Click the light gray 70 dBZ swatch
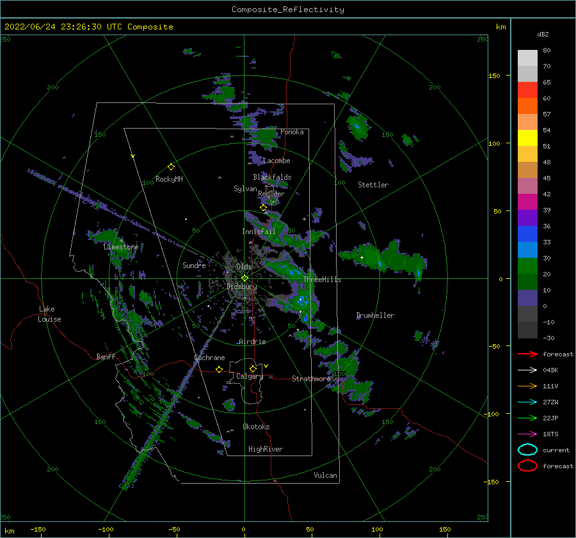Screen dimensions: 576x538 [527, 58]
